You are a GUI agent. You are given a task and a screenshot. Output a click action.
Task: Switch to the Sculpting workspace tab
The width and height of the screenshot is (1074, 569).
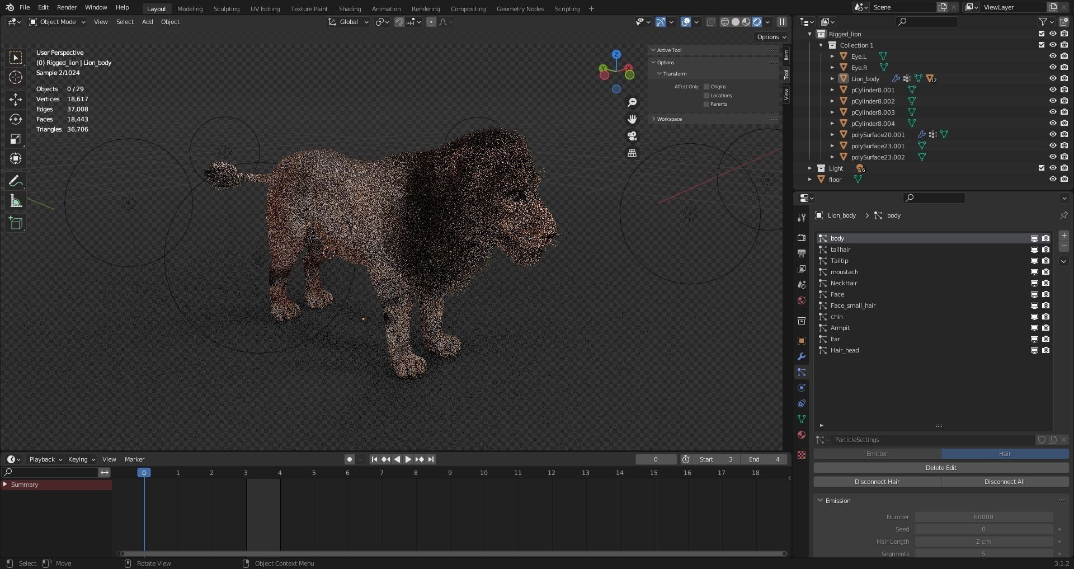pos(227,9)
